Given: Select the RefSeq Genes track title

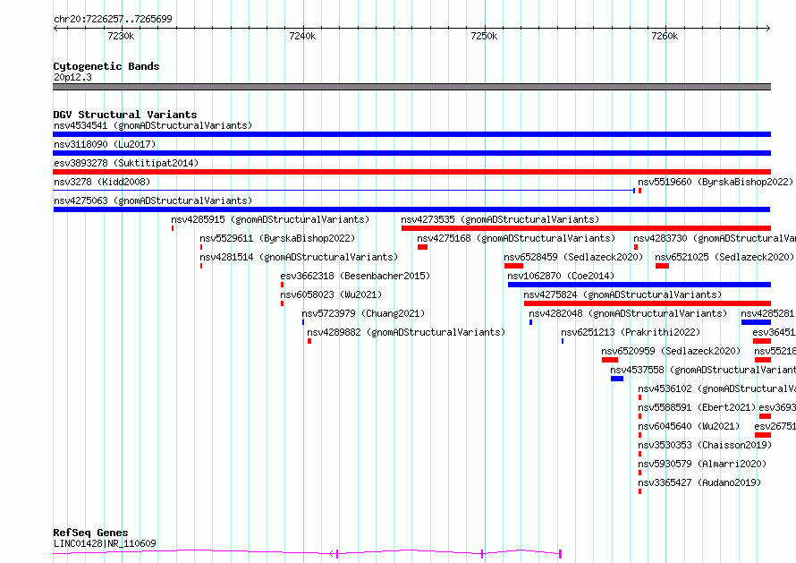Looking at the screenshot, I should click(91, 533).
